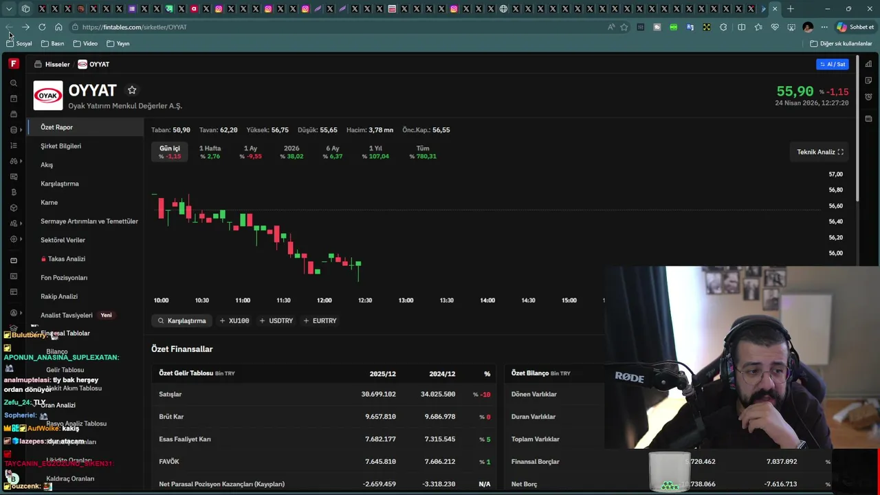
Task: Select the 1 Ay time range
Action: pyautogui.click(x=250, y=152)
